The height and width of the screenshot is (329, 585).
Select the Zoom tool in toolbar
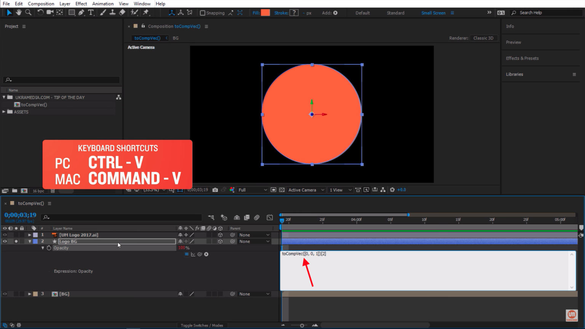(28, 13)
